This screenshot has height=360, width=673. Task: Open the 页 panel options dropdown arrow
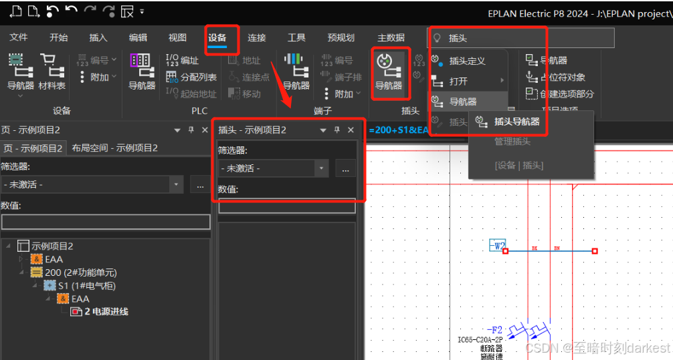[177, 130]
